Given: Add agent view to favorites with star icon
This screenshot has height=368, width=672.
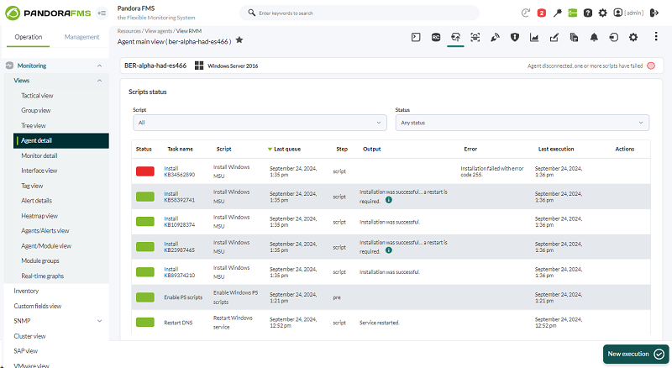Looking at the screenshot, I should (x=239, y=40).
